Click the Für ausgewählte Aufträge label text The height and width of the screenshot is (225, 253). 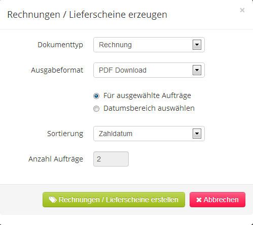coord(147,95)
